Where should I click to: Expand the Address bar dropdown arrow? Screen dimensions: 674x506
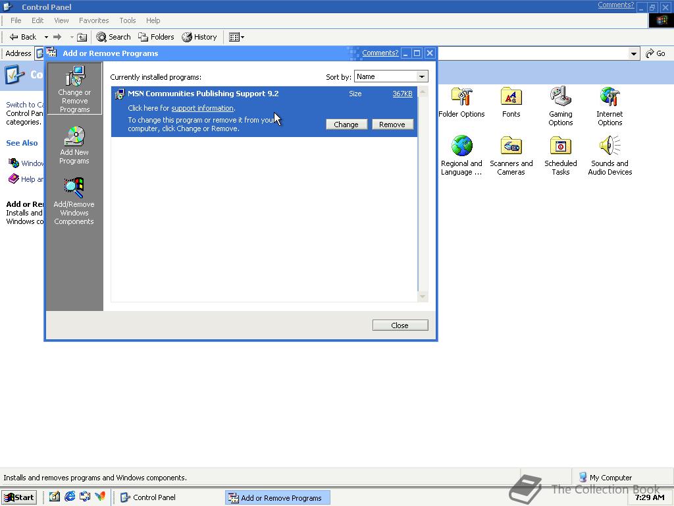click(633, 54)
